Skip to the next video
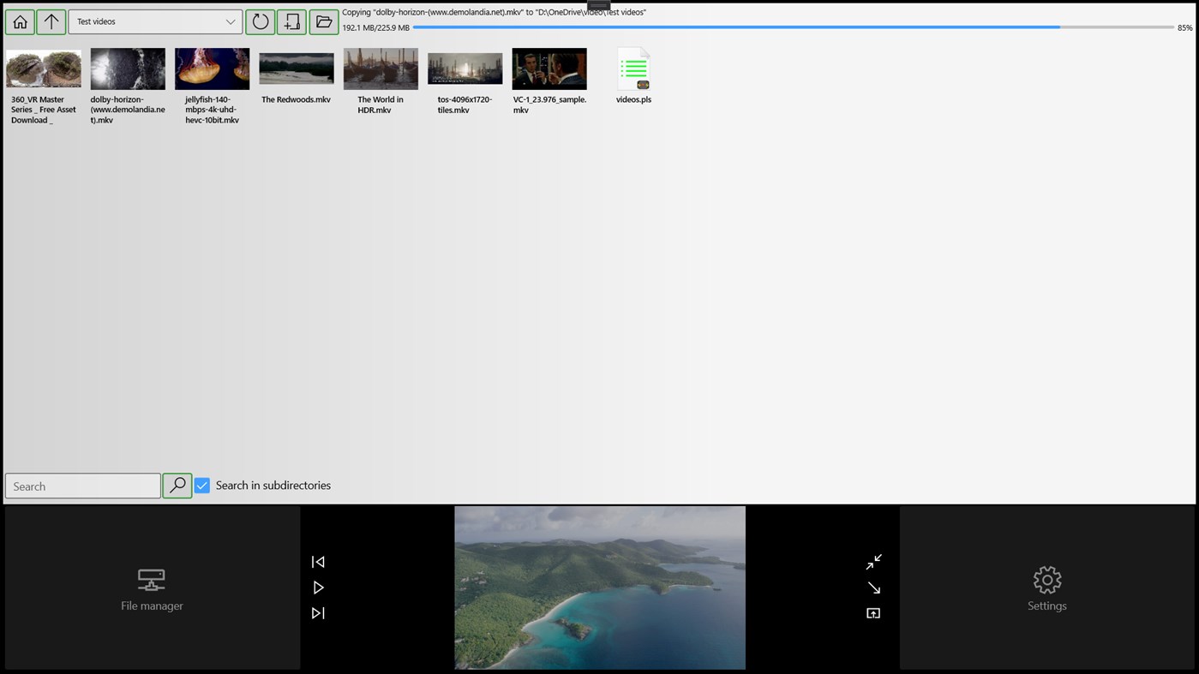1199x674 pixels. pyautogui.click(x=318, y=612)
